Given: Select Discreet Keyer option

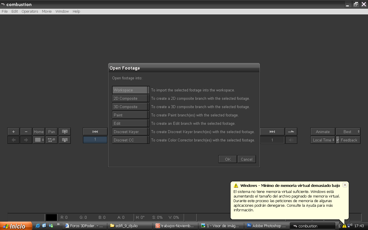Looking at the screenshot, I should (x=131, y=132).
